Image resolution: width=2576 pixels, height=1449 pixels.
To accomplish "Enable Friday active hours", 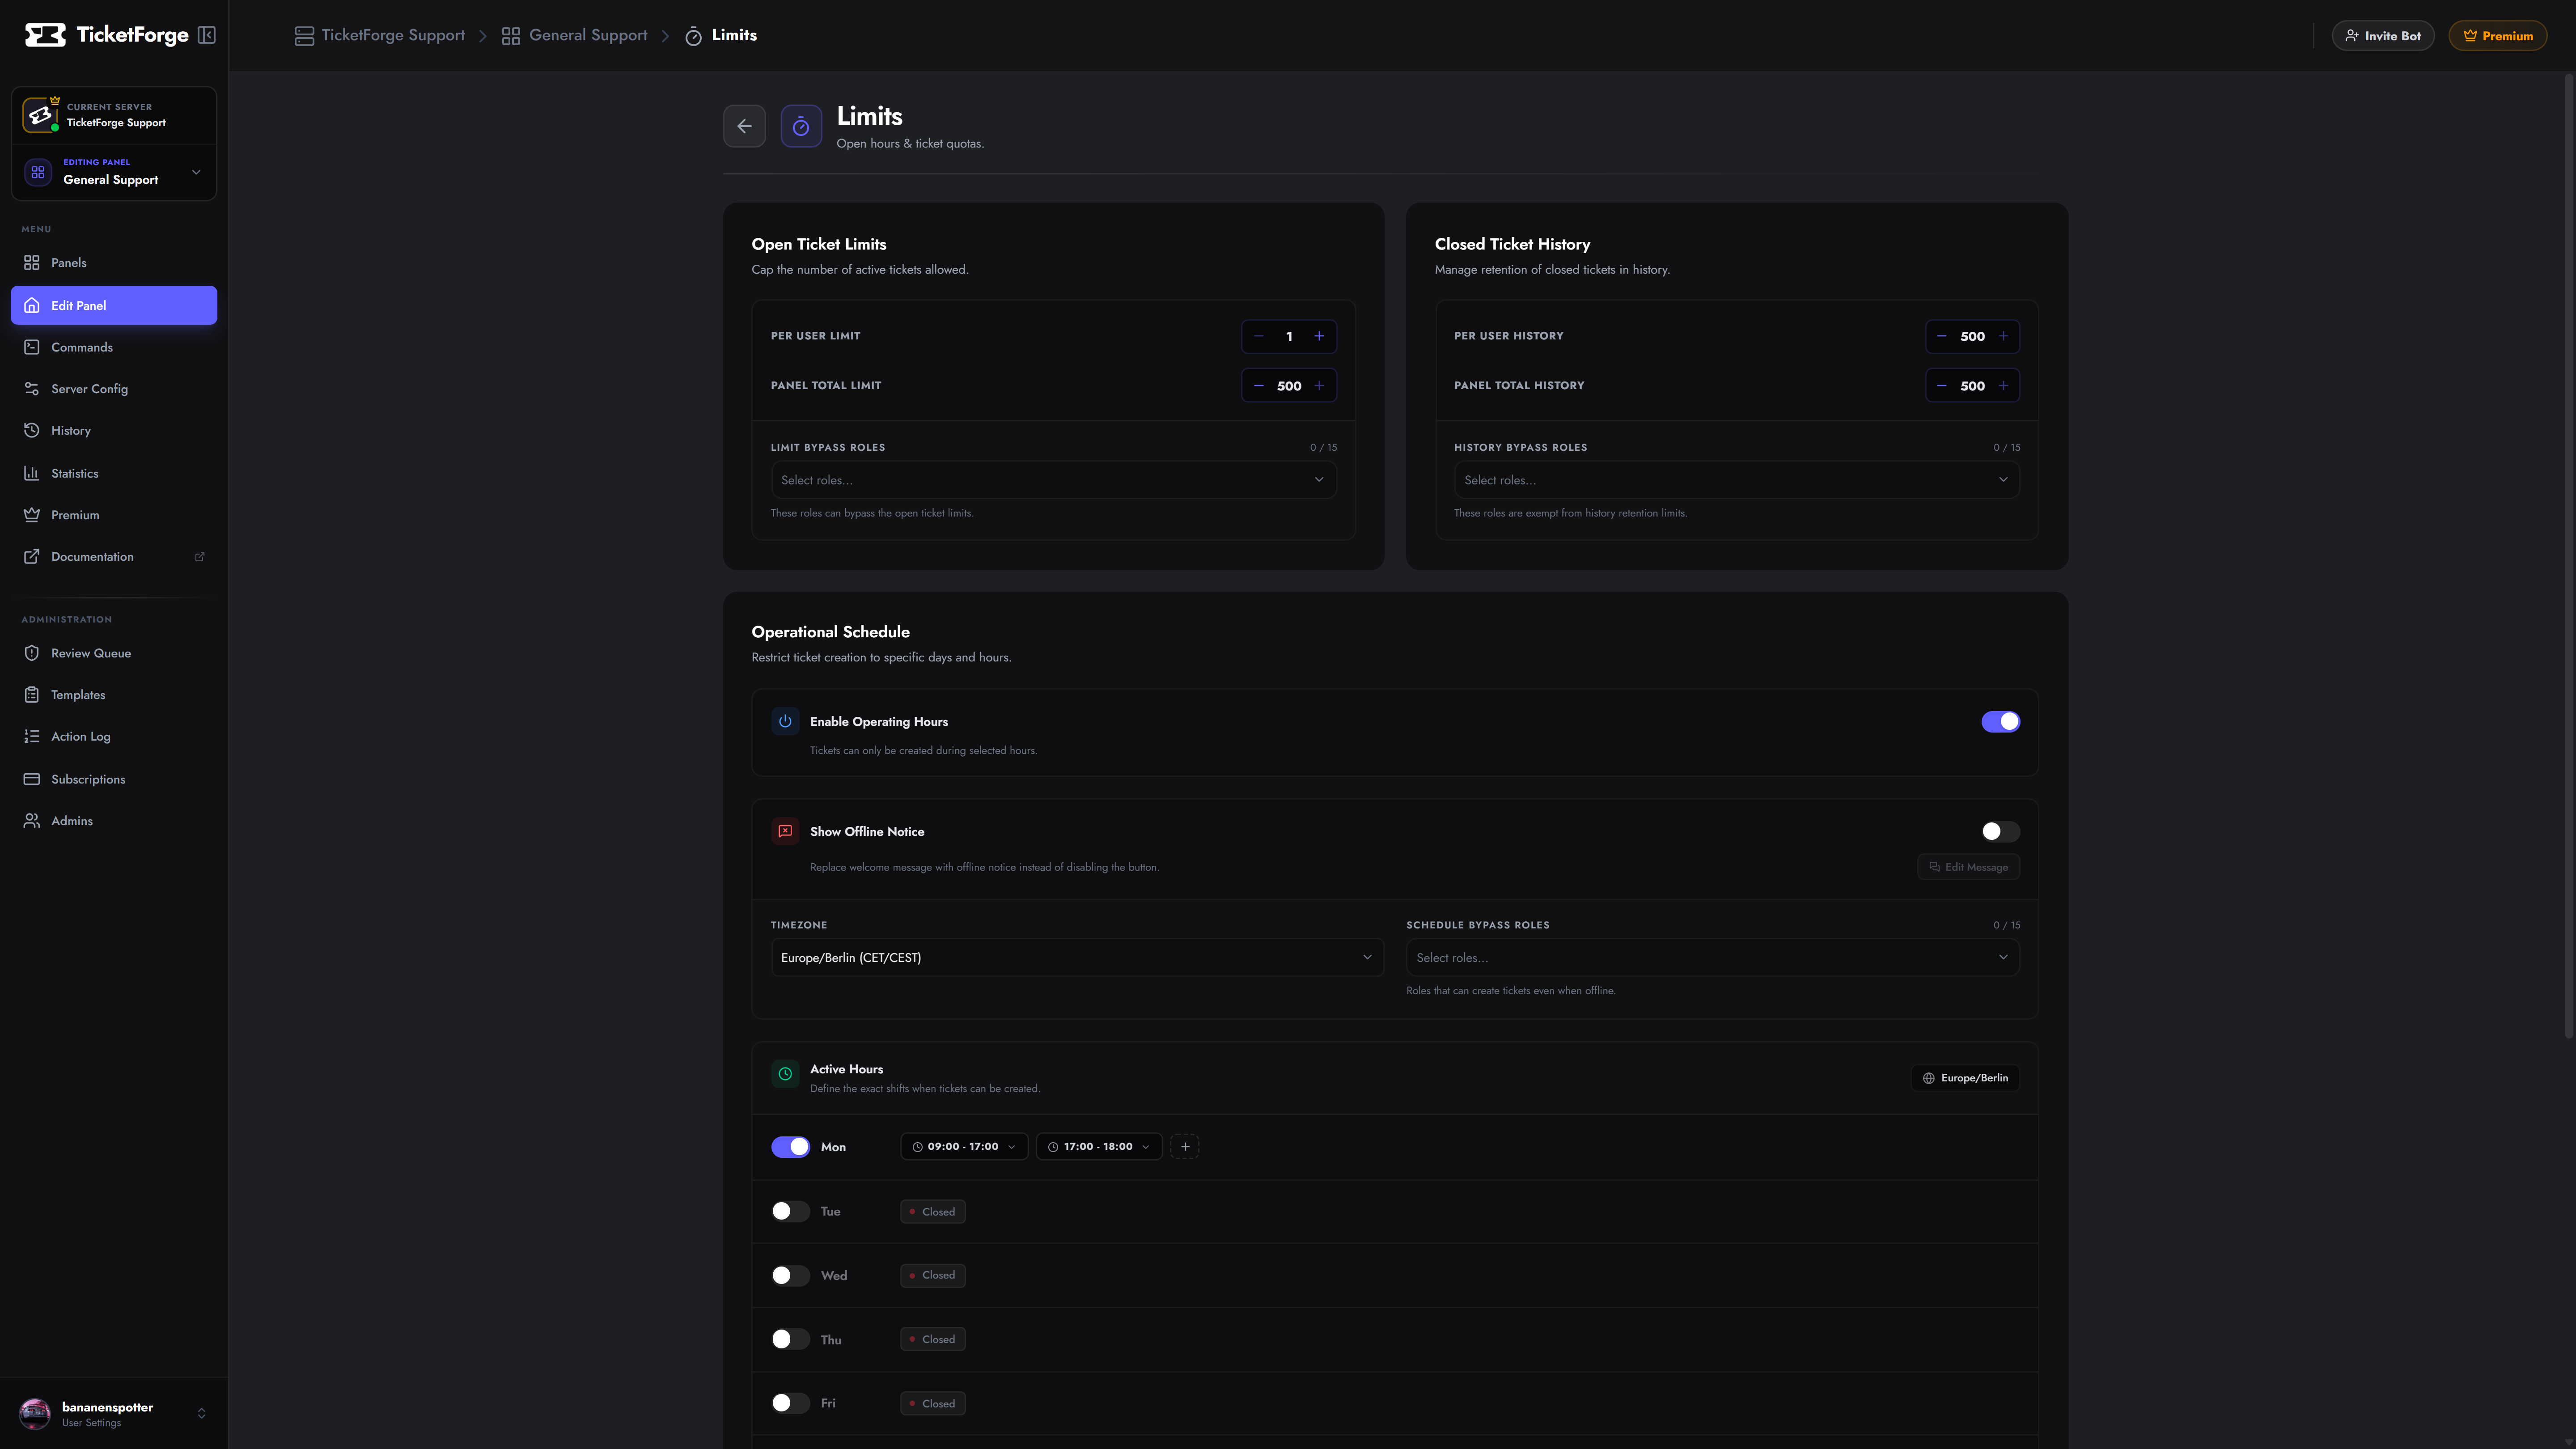I will click(790, 1403).
